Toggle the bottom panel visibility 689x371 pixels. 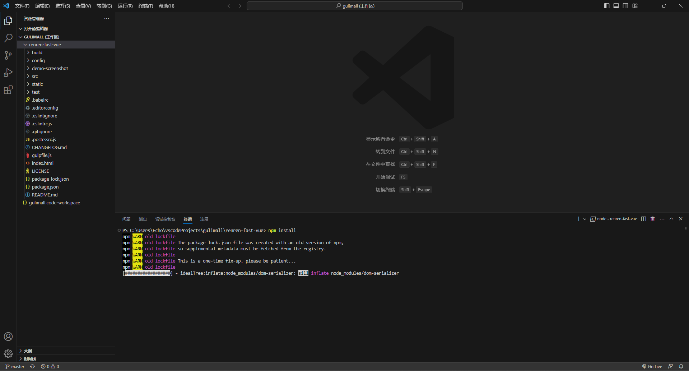coord(616,6)
